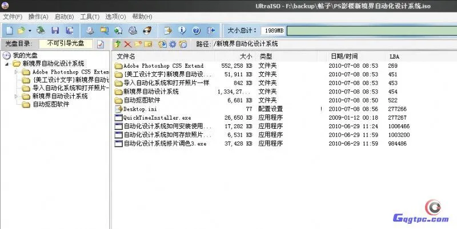Select 自动抠图软件 folder in tree

pyautogui.click(x=51, y=104)
